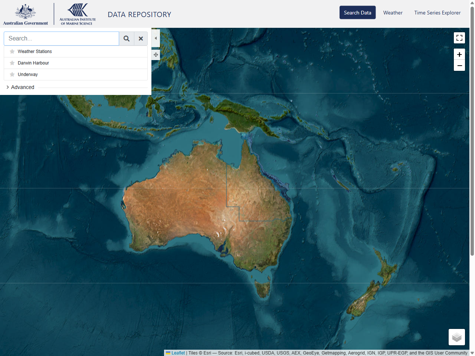
Task: Star the Darwin Harbour favourite
Action: click(12, 63)
